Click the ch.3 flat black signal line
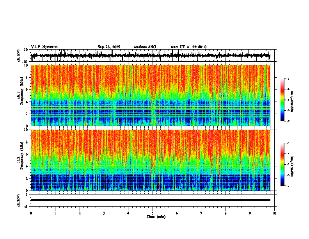The image size is (309, 239). 151,200
